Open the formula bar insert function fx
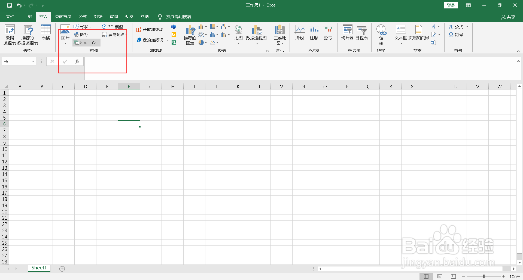523x280 pixels. click(x=77, y=61)
